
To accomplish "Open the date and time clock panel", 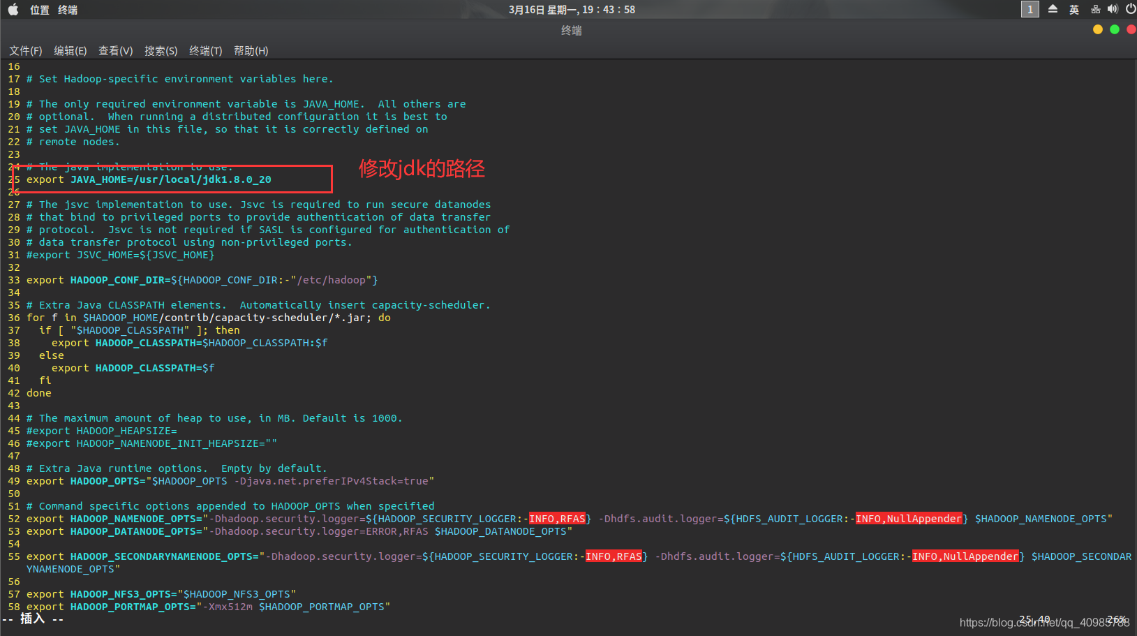I will click(x=572, y=10).
